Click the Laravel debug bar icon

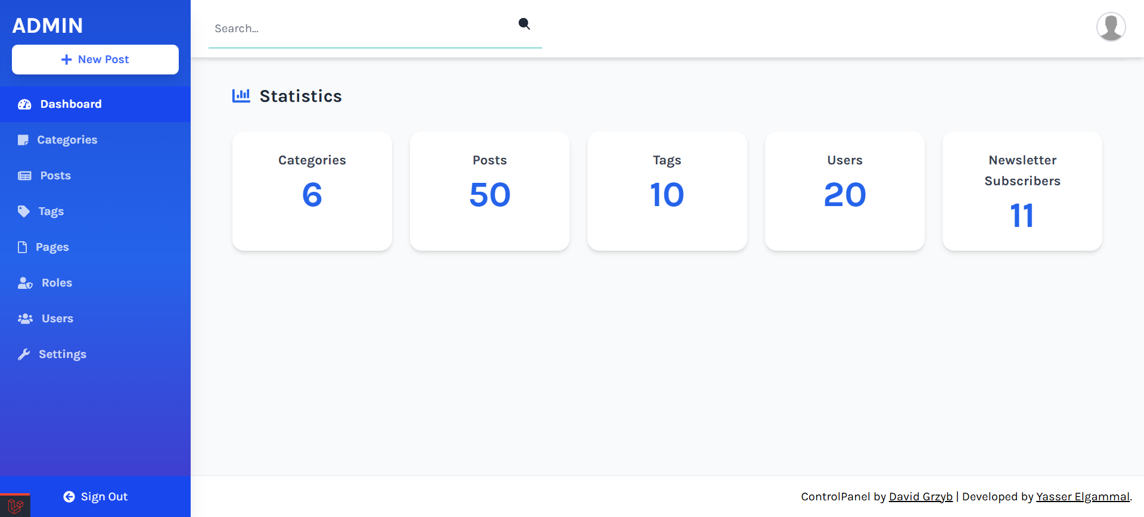click(x=15, y=506)
